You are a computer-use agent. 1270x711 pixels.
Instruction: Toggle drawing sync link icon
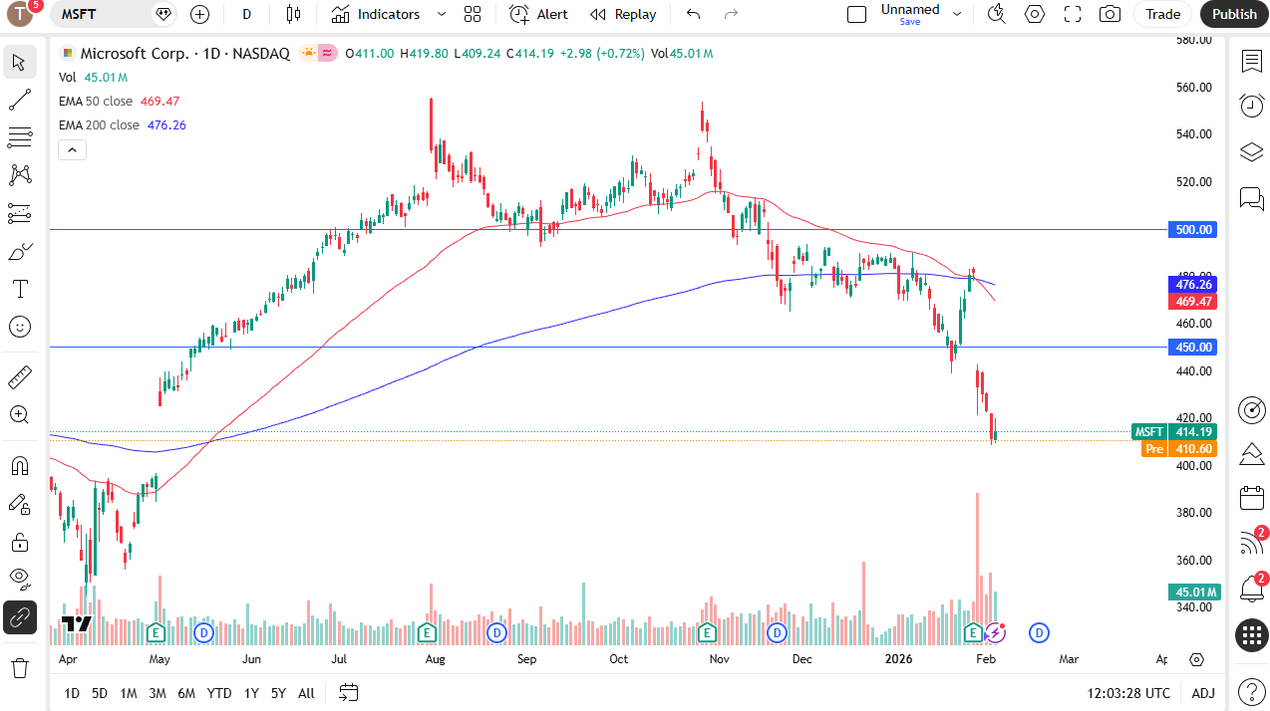pos(19,617)
